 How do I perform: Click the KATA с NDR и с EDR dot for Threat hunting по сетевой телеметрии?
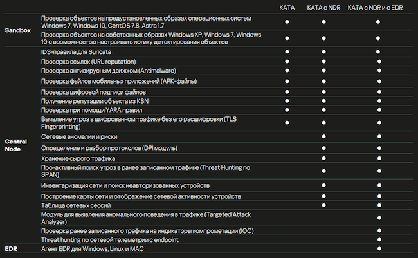(x=378, y=239)
